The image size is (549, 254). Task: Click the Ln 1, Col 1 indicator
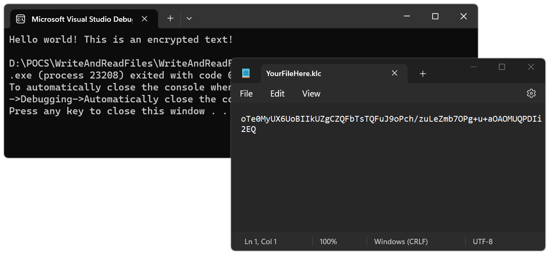[261, 242]
